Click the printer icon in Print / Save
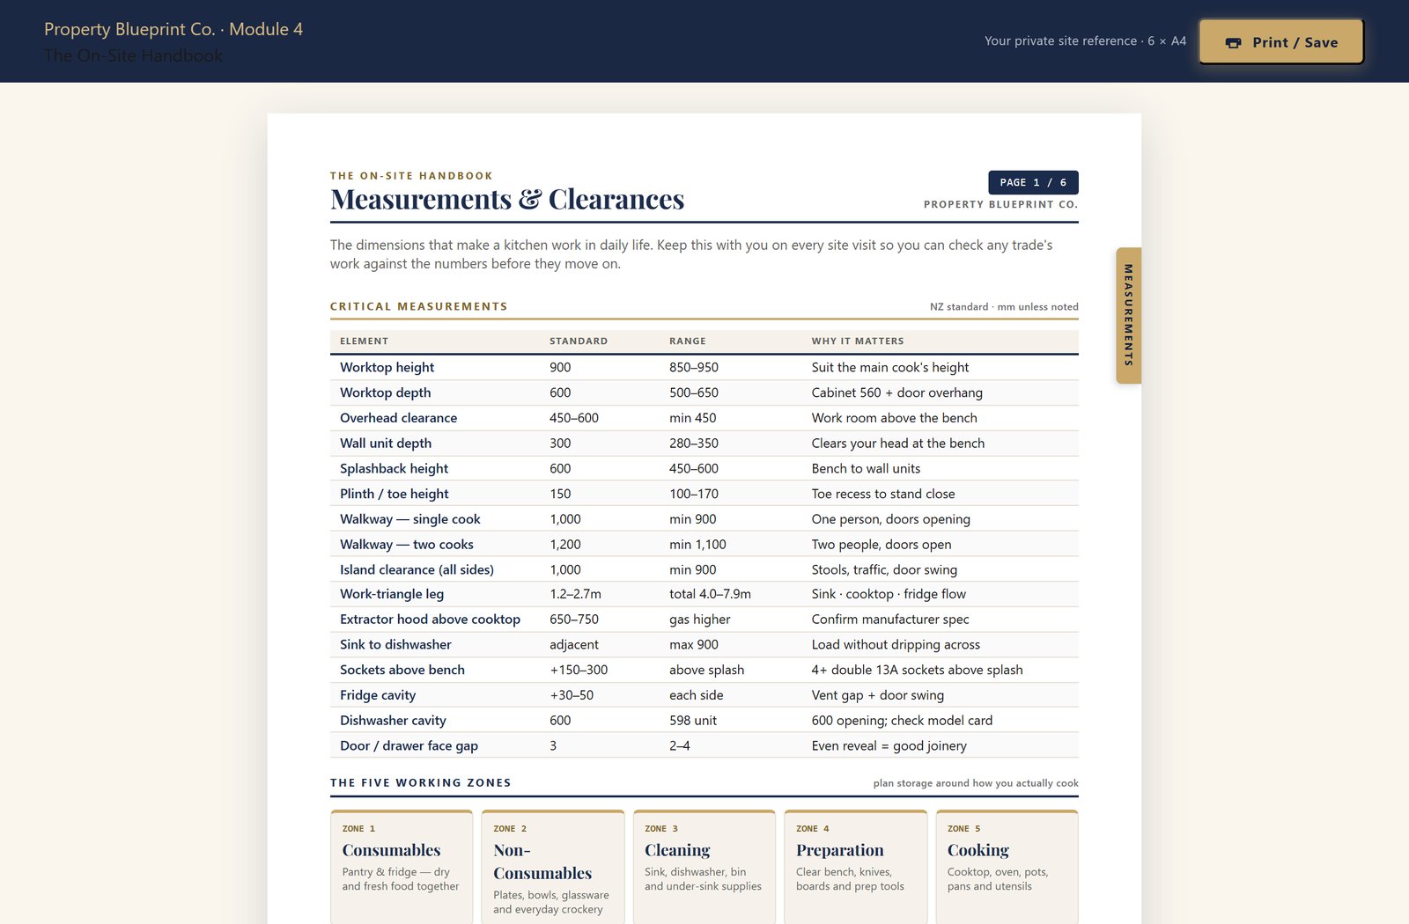 click(1234, 42)
